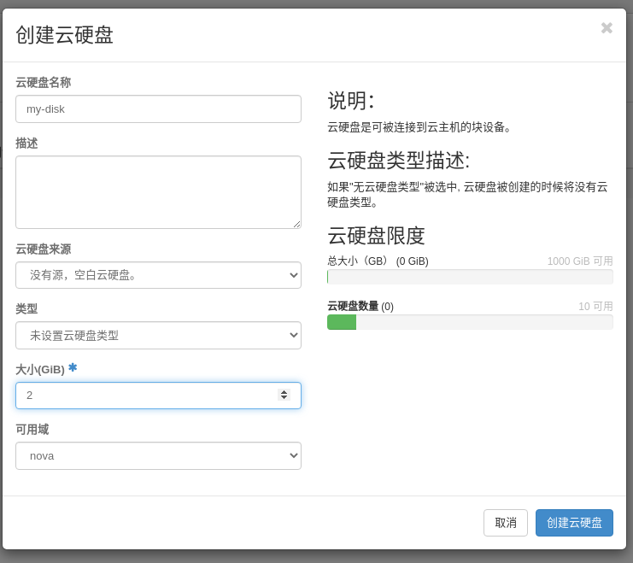Click the 总大小（GB） (0 GiB) label

tap(378, 261)
